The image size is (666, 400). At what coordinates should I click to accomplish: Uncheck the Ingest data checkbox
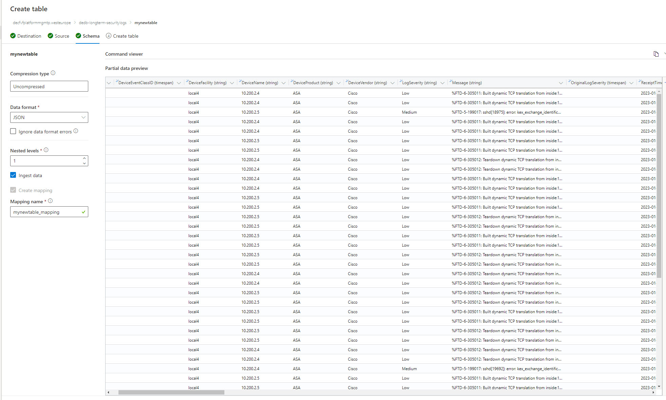click(x=13, y=175)
